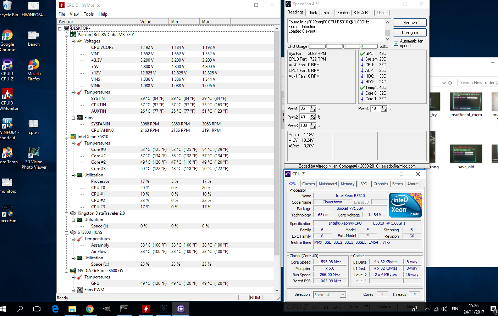
Task: Switch to the Caches tab in CPU-Z
Action: pos(309,184)
